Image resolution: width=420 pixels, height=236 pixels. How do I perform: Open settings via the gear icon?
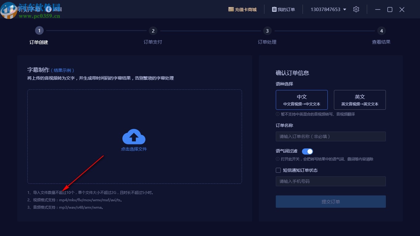point(356,9)
